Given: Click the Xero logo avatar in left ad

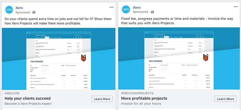Looking at the screenshot, I should pyautogui.click(x=9, y=10).
